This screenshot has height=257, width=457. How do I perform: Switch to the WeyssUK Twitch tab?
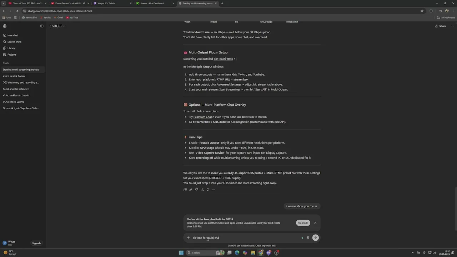tap(112, 4)
